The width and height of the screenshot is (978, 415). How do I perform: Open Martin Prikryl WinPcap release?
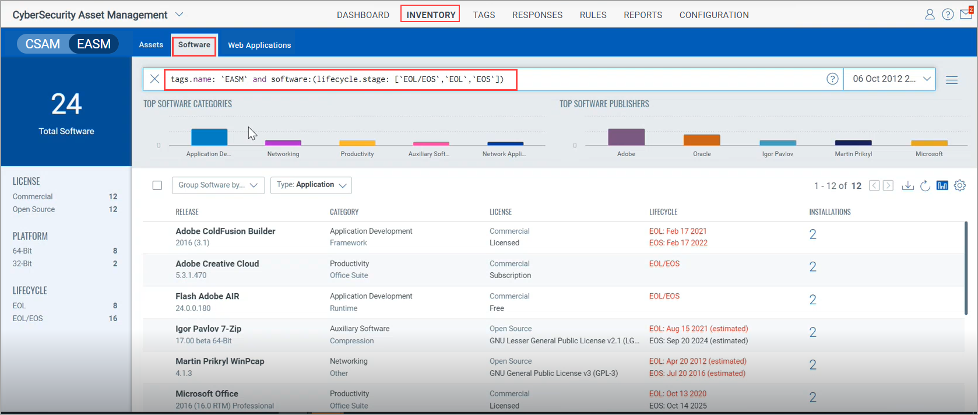pyautogui.click(x=220, y=361)
